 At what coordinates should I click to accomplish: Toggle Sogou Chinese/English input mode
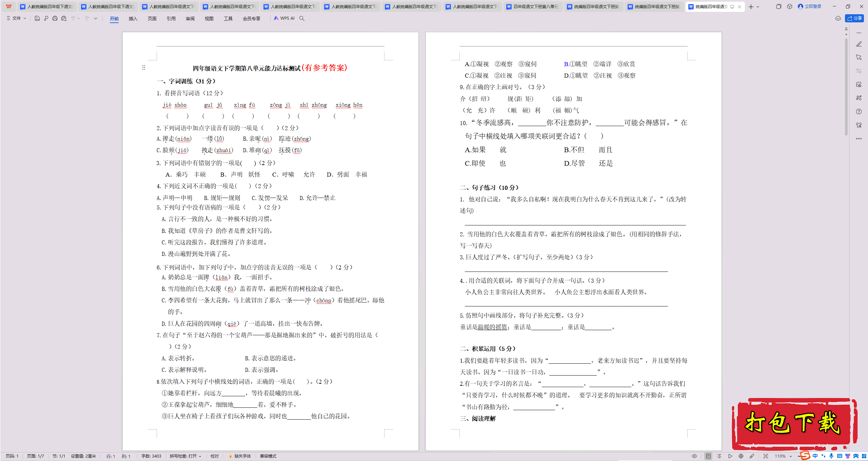(815, 456)
